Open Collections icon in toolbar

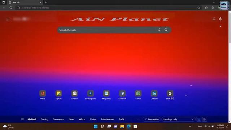(213, 8)
